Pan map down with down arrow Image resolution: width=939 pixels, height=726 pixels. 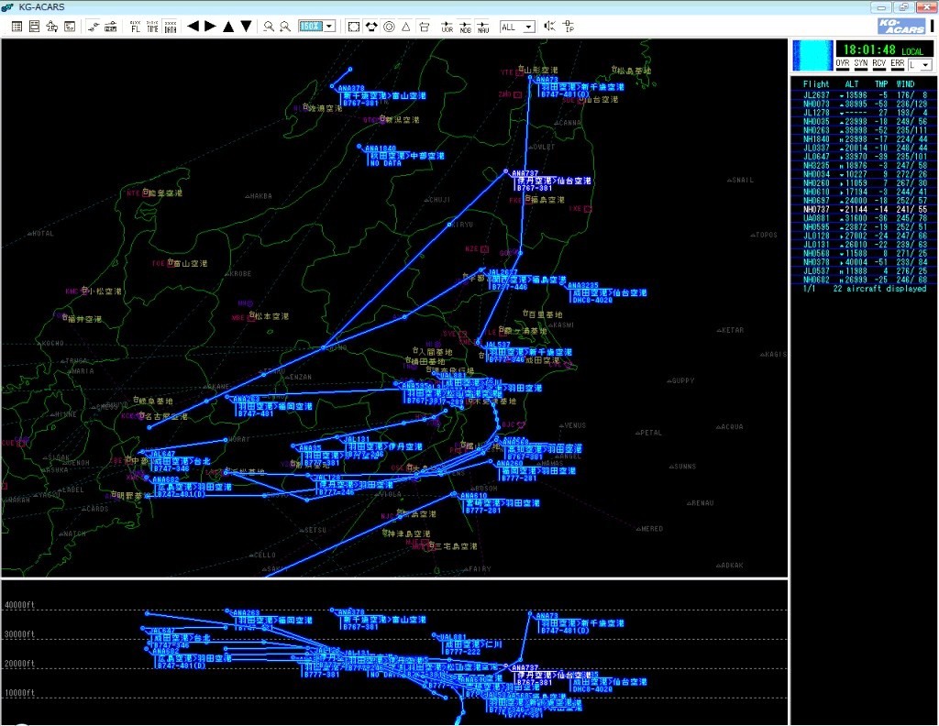[x=246, y=27]
